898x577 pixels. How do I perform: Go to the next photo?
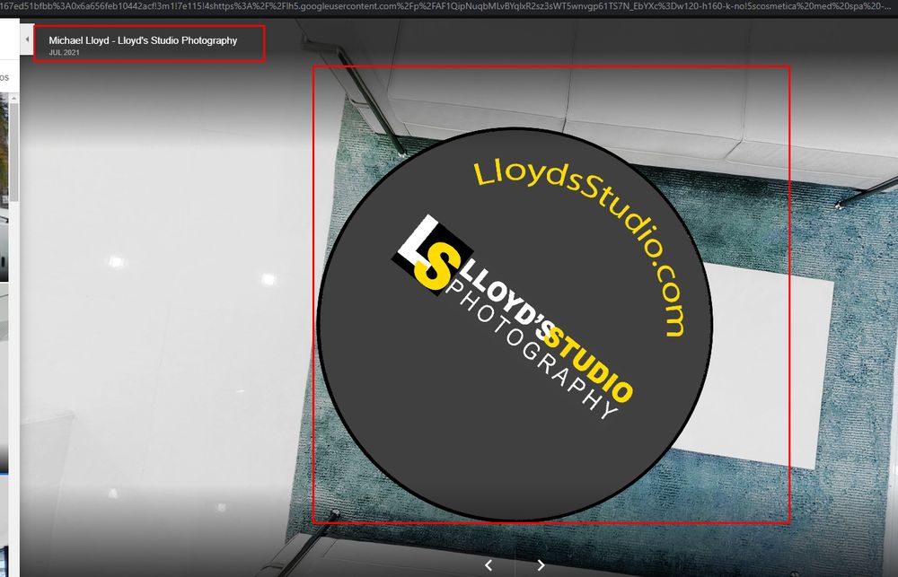click(x=541, y=565)
